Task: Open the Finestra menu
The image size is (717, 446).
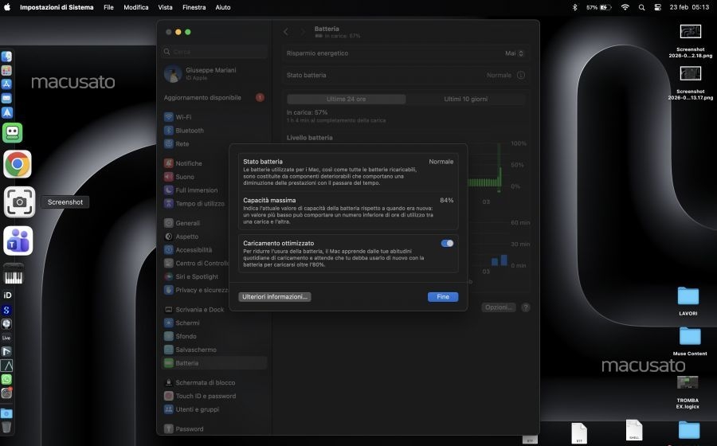Action: 194,7
